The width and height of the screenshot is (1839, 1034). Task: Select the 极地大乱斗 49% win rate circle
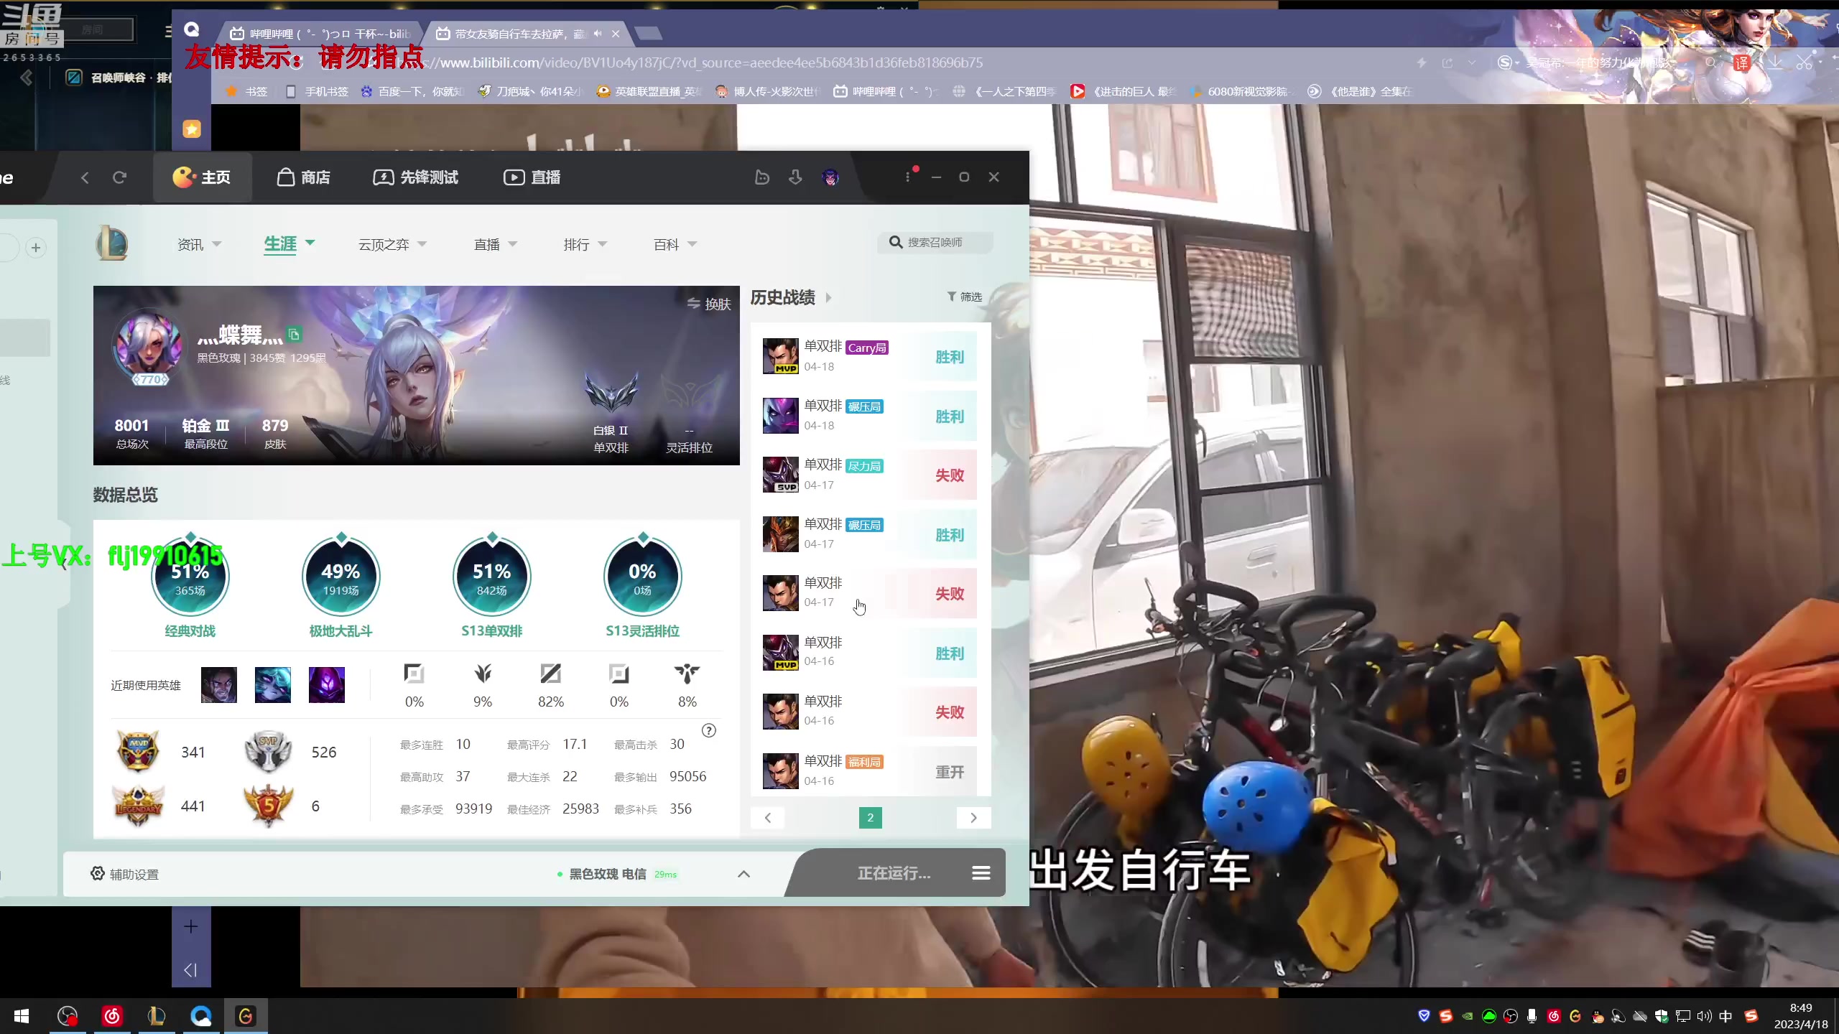pyautogui.click(x=341, y=577)
